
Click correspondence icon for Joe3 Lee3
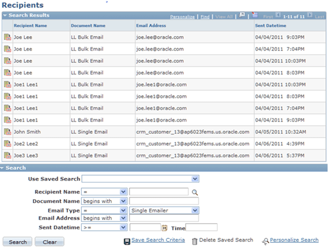click(7, 155)
